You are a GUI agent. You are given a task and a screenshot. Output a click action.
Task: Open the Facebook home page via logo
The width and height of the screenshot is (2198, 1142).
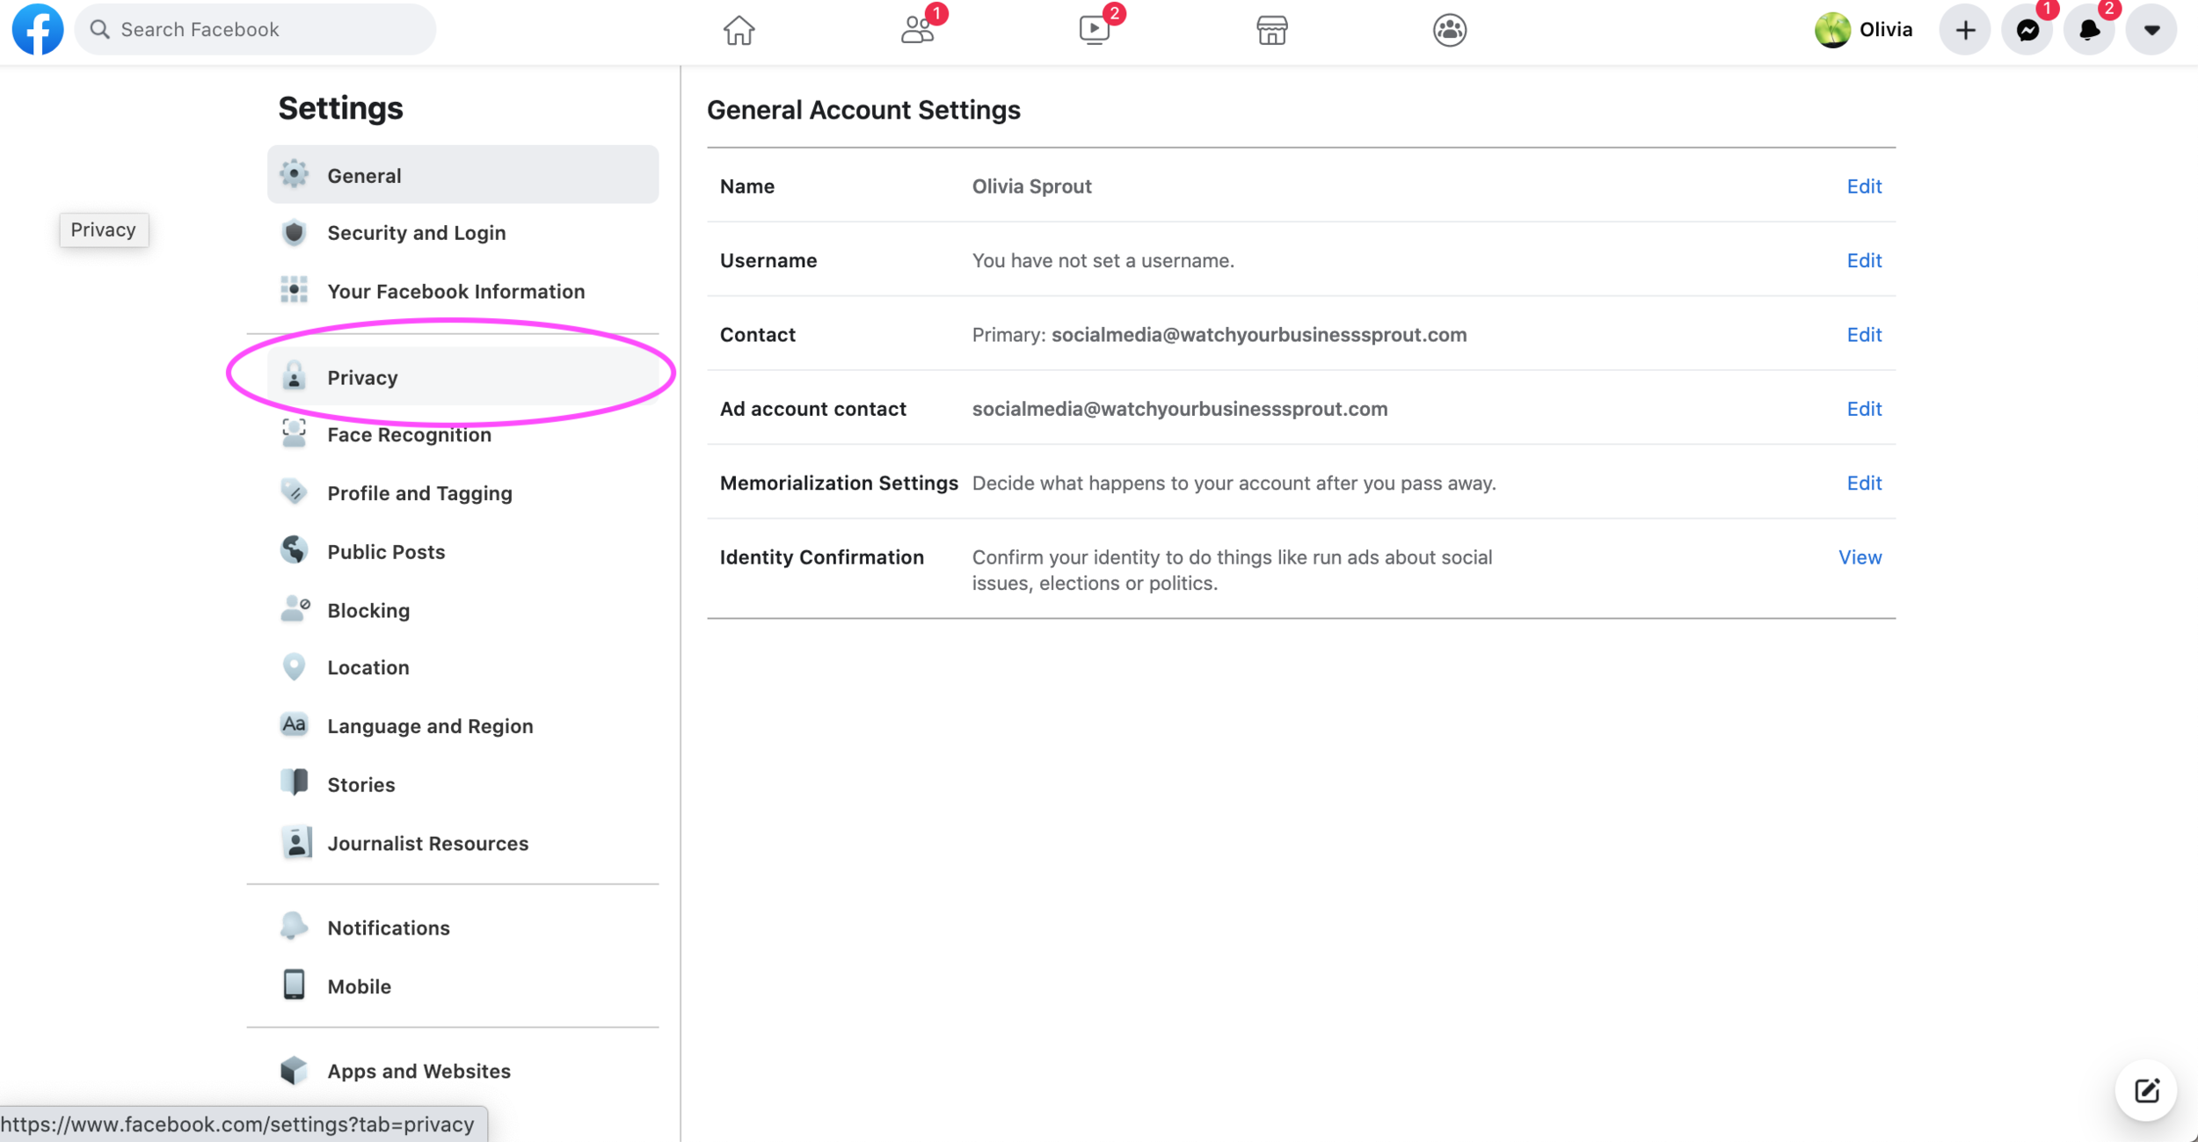(x=37, y=28)
